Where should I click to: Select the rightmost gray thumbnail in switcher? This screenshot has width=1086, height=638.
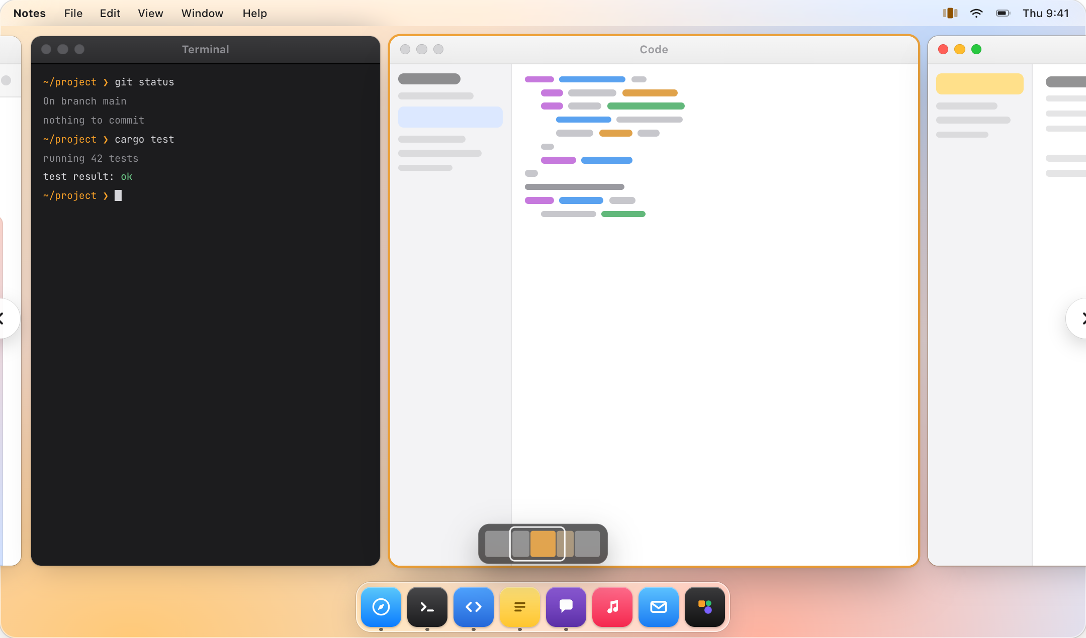[x=587, y=544]
